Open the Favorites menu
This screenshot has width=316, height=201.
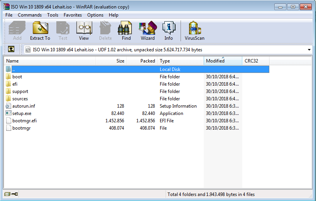73,15
